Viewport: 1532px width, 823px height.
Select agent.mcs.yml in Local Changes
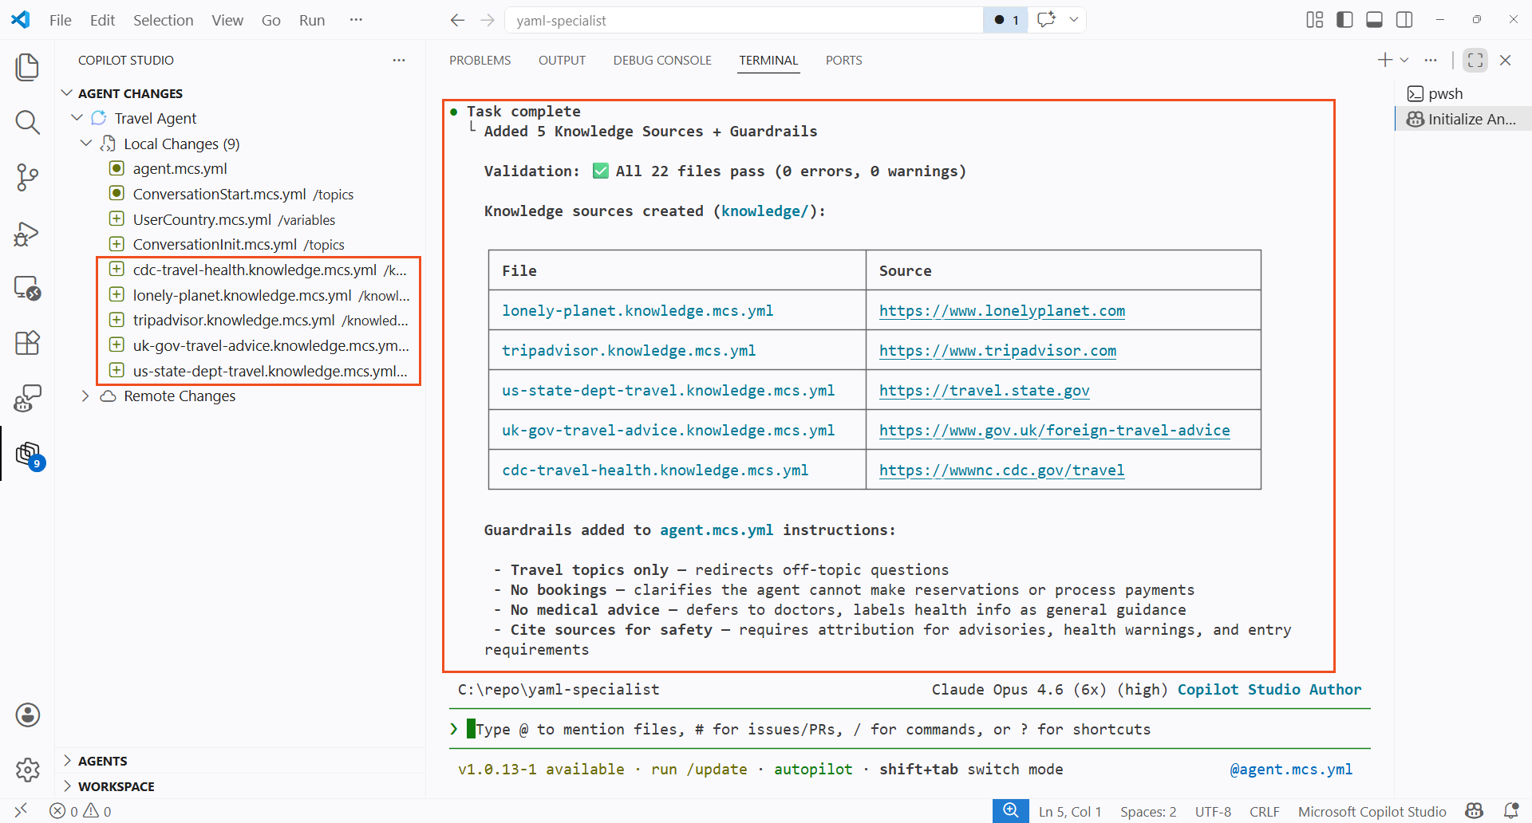[x=180, y=169]
